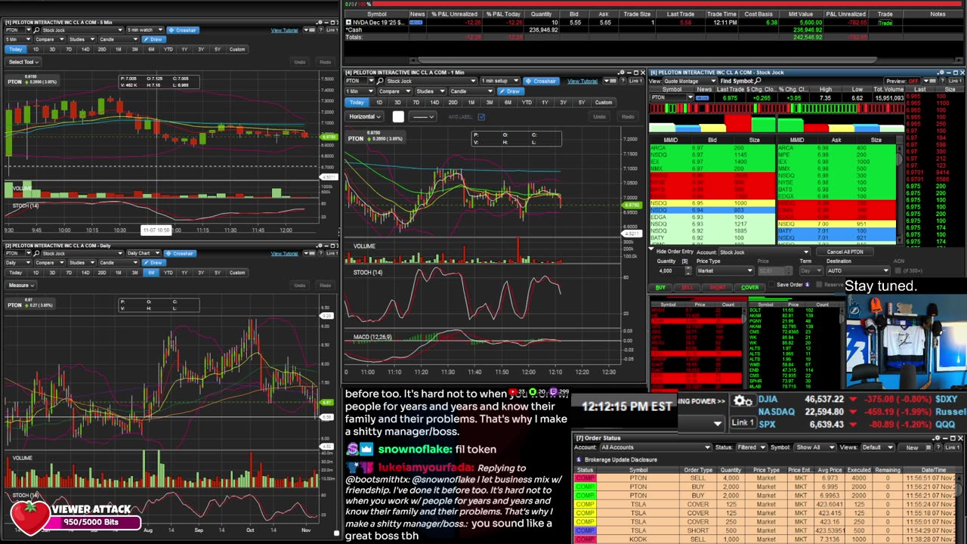
Task: Open Measure dropdown in Daily chart
Action: [20, 285]
